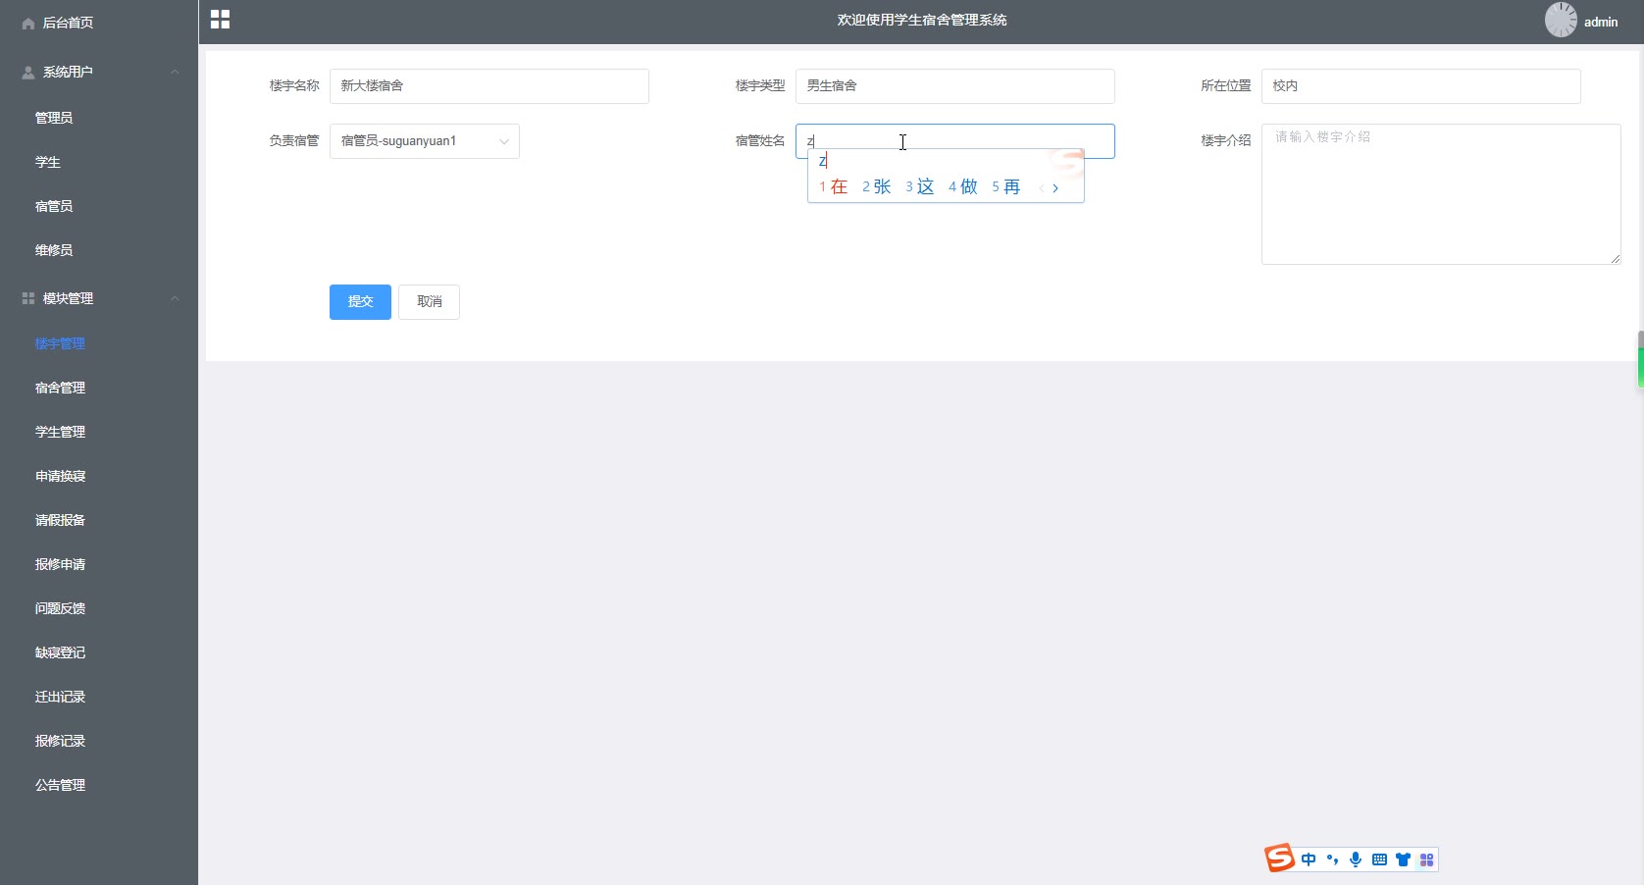Click the grid menu icon in header

220,20
